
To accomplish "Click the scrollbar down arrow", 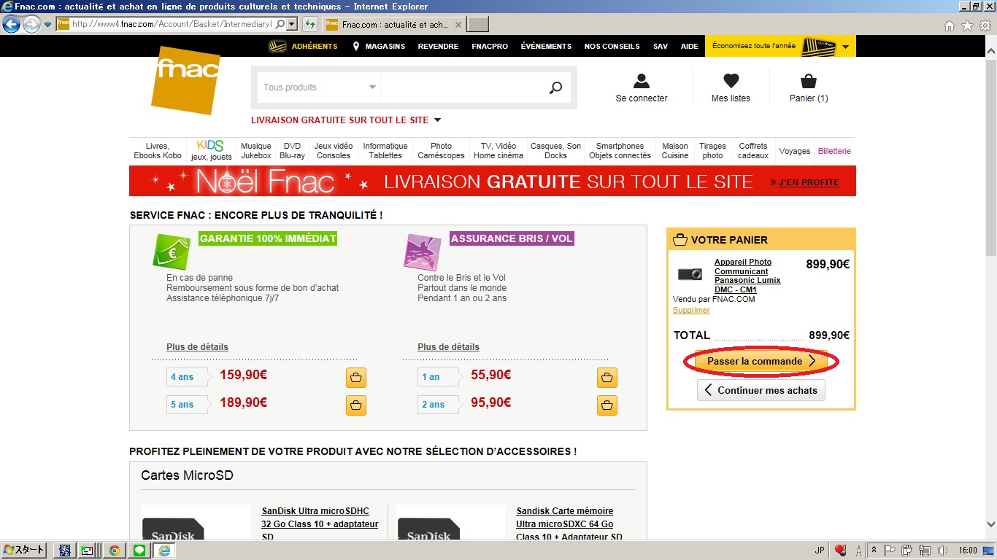I will click(990, 524).
